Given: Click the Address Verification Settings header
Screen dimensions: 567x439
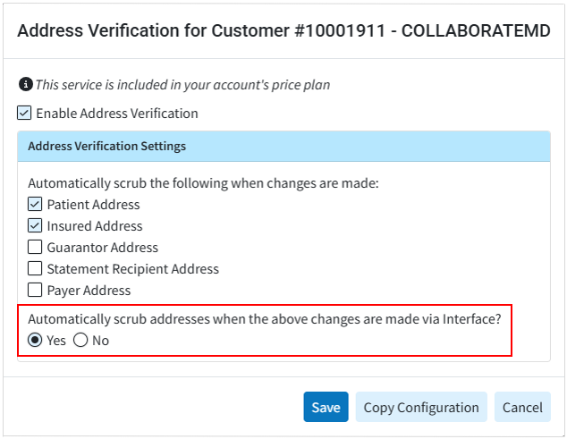Looking at the screenshot, I should tap(107, 146).
